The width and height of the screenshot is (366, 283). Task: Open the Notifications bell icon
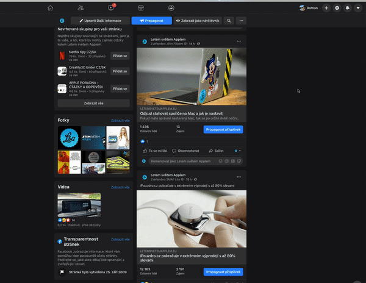click(x=347, y=8)
